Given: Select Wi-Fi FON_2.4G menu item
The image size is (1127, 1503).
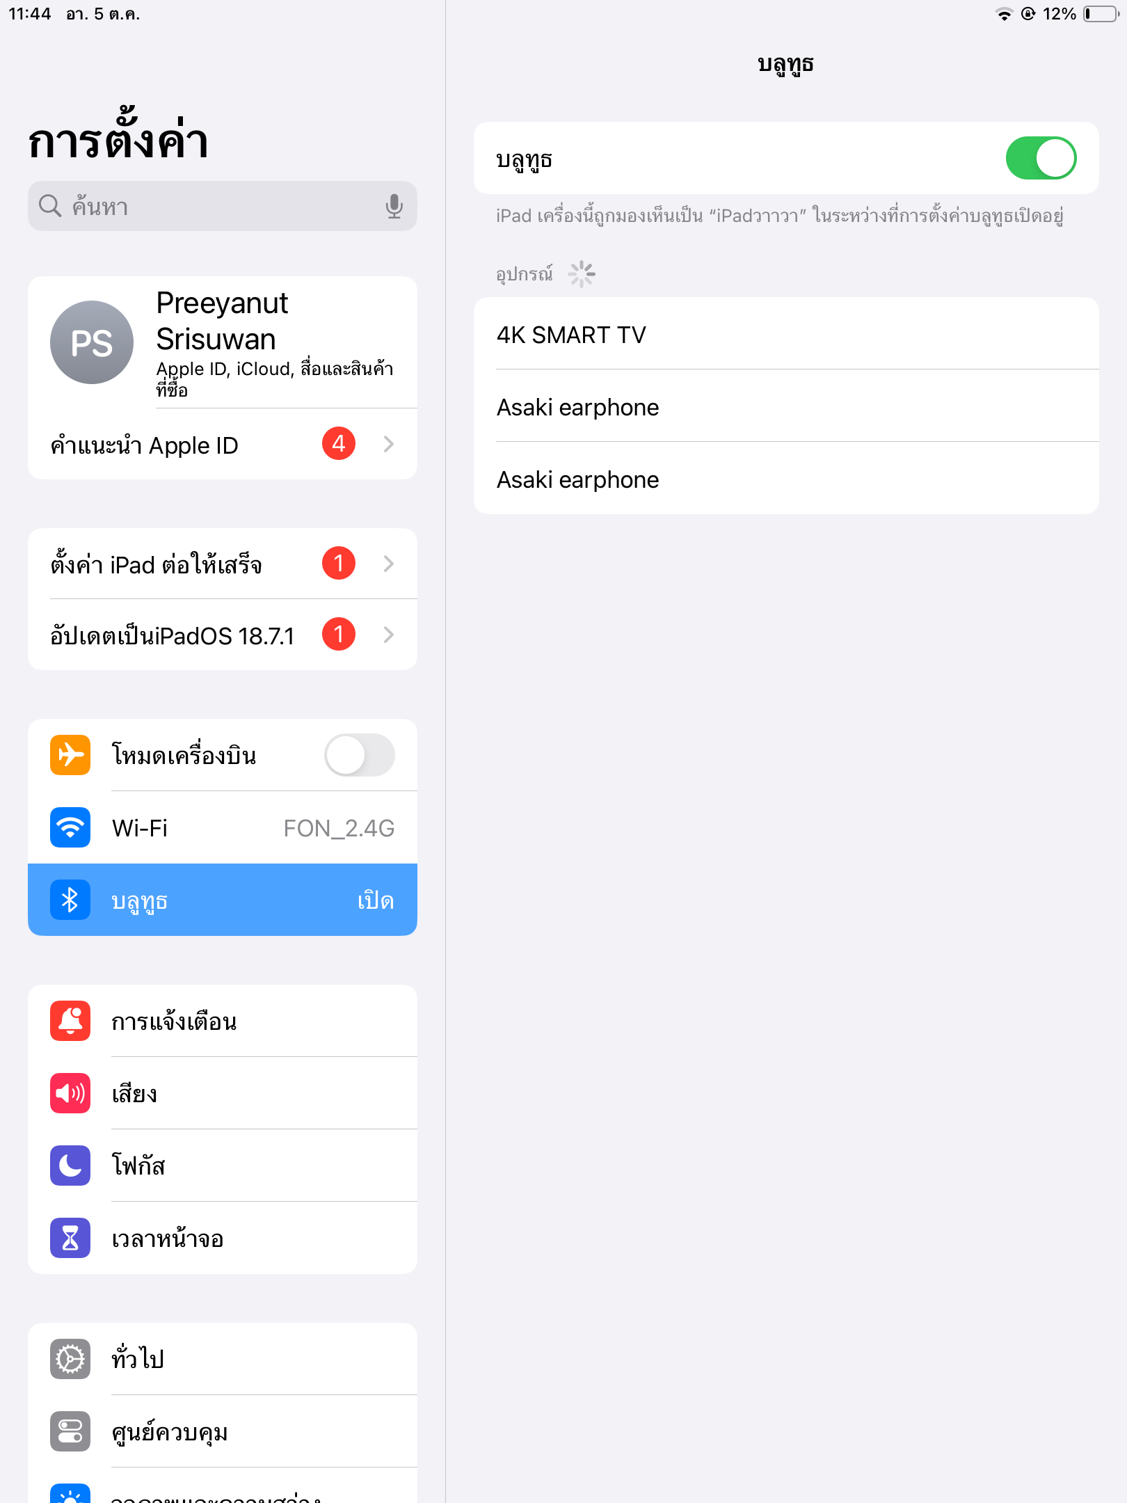Looking at the screenshot, I should (x=223, y=827).
